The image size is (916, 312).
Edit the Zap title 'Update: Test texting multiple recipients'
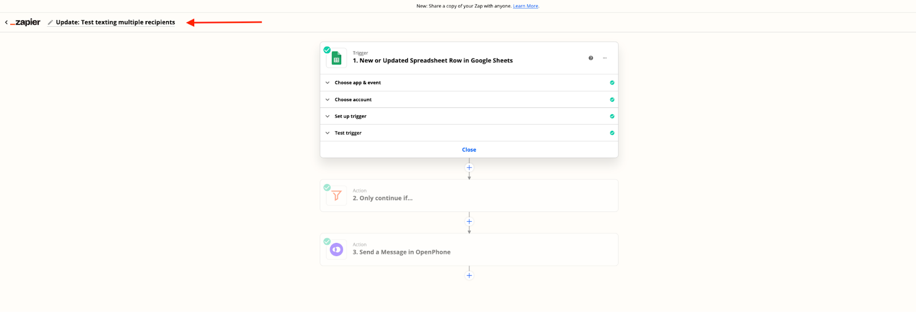tap(116, 22)
